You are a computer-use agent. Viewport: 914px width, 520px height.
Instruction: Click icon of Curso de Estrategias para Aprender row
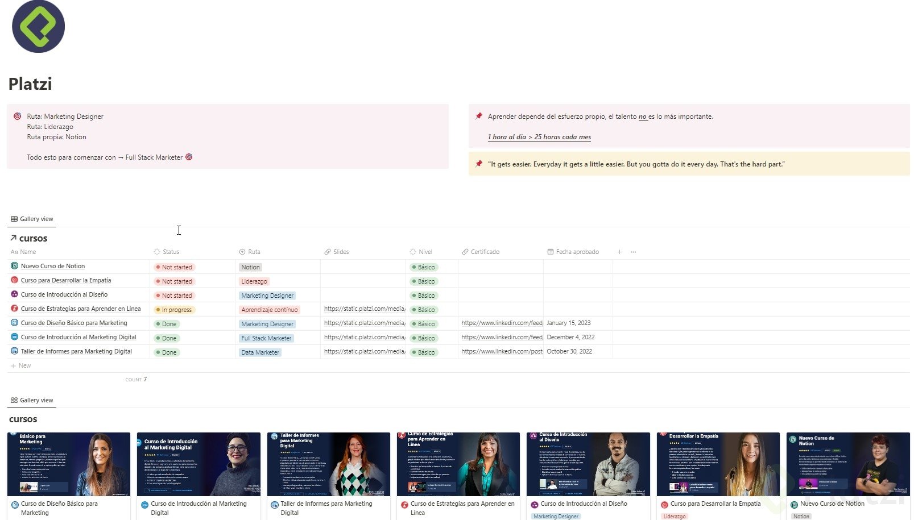[x=15, y=309]
